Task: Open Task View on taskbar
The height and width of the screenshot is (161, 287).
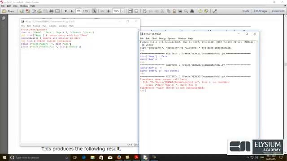Action: 75,157
